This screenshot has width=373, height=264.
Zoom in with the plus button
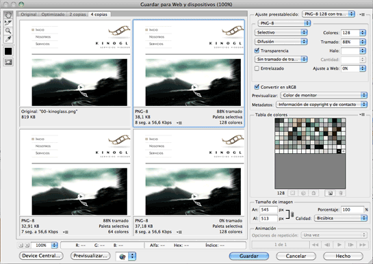(27, 246)
